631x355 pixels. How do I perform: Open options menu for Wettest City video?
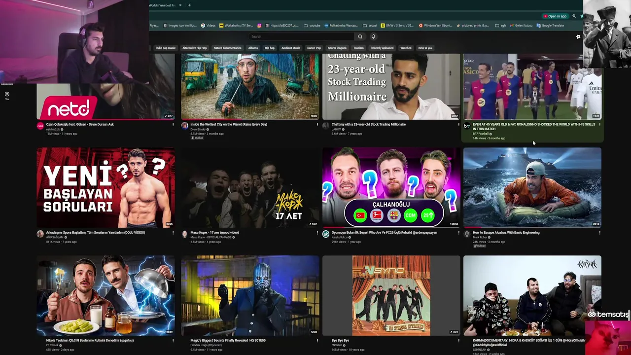pyautogui.click(x=317, y=125)
